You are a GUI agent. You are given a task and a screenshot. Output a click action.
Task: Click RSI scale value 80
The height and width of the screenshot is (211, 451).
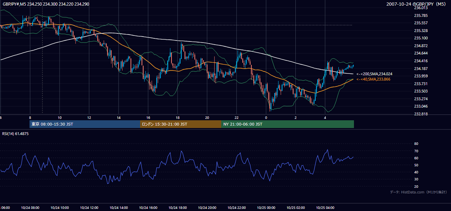point(416,144)
